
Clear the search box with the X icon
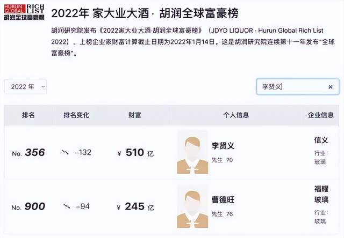coord(331,87)
